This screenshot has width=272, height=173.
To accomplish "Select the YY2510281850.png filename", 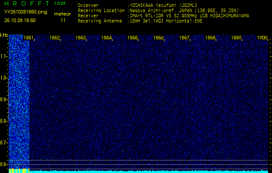I will (26, 12).
